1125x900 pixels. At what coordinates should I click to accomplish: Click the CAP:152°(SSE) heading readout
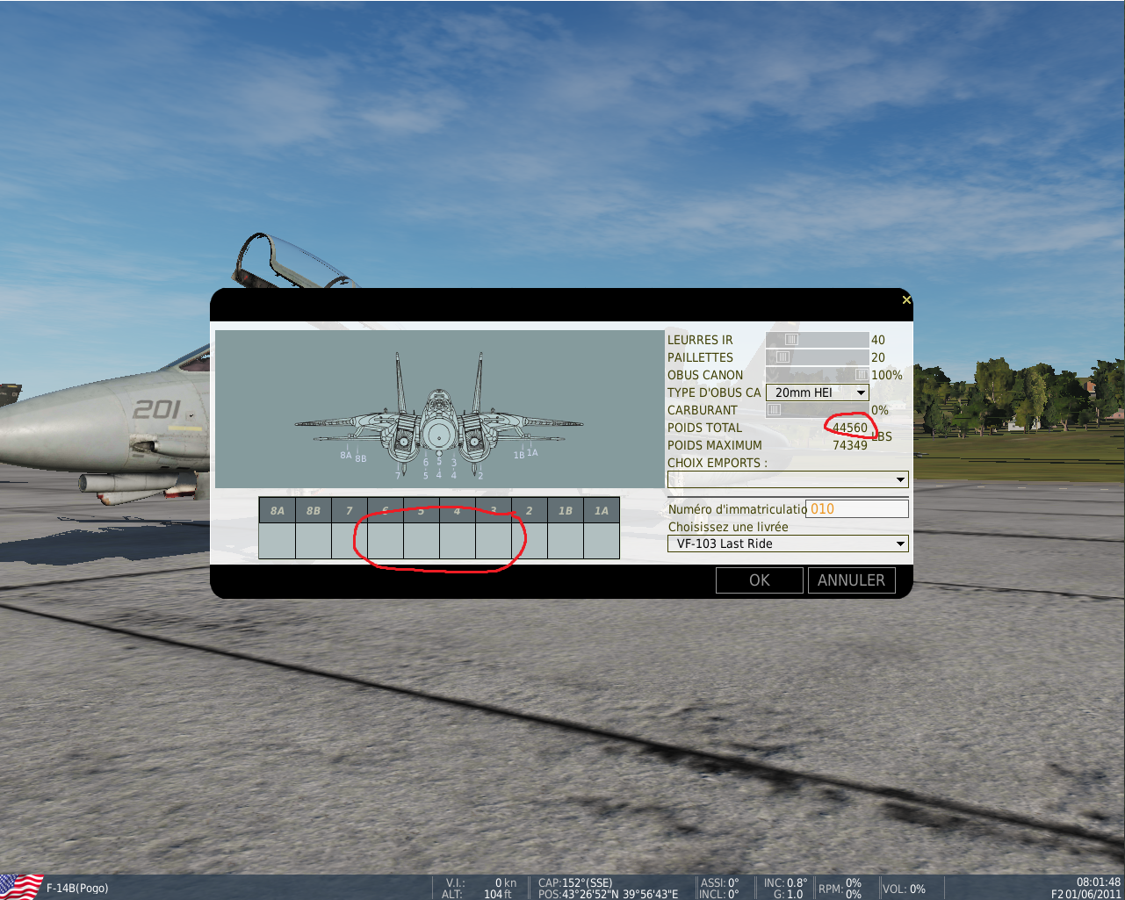click(x=575, y=882)
